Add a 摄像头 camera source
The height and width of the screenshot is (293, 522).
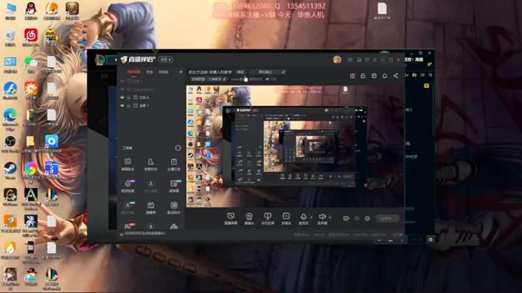tap(249, 219)
